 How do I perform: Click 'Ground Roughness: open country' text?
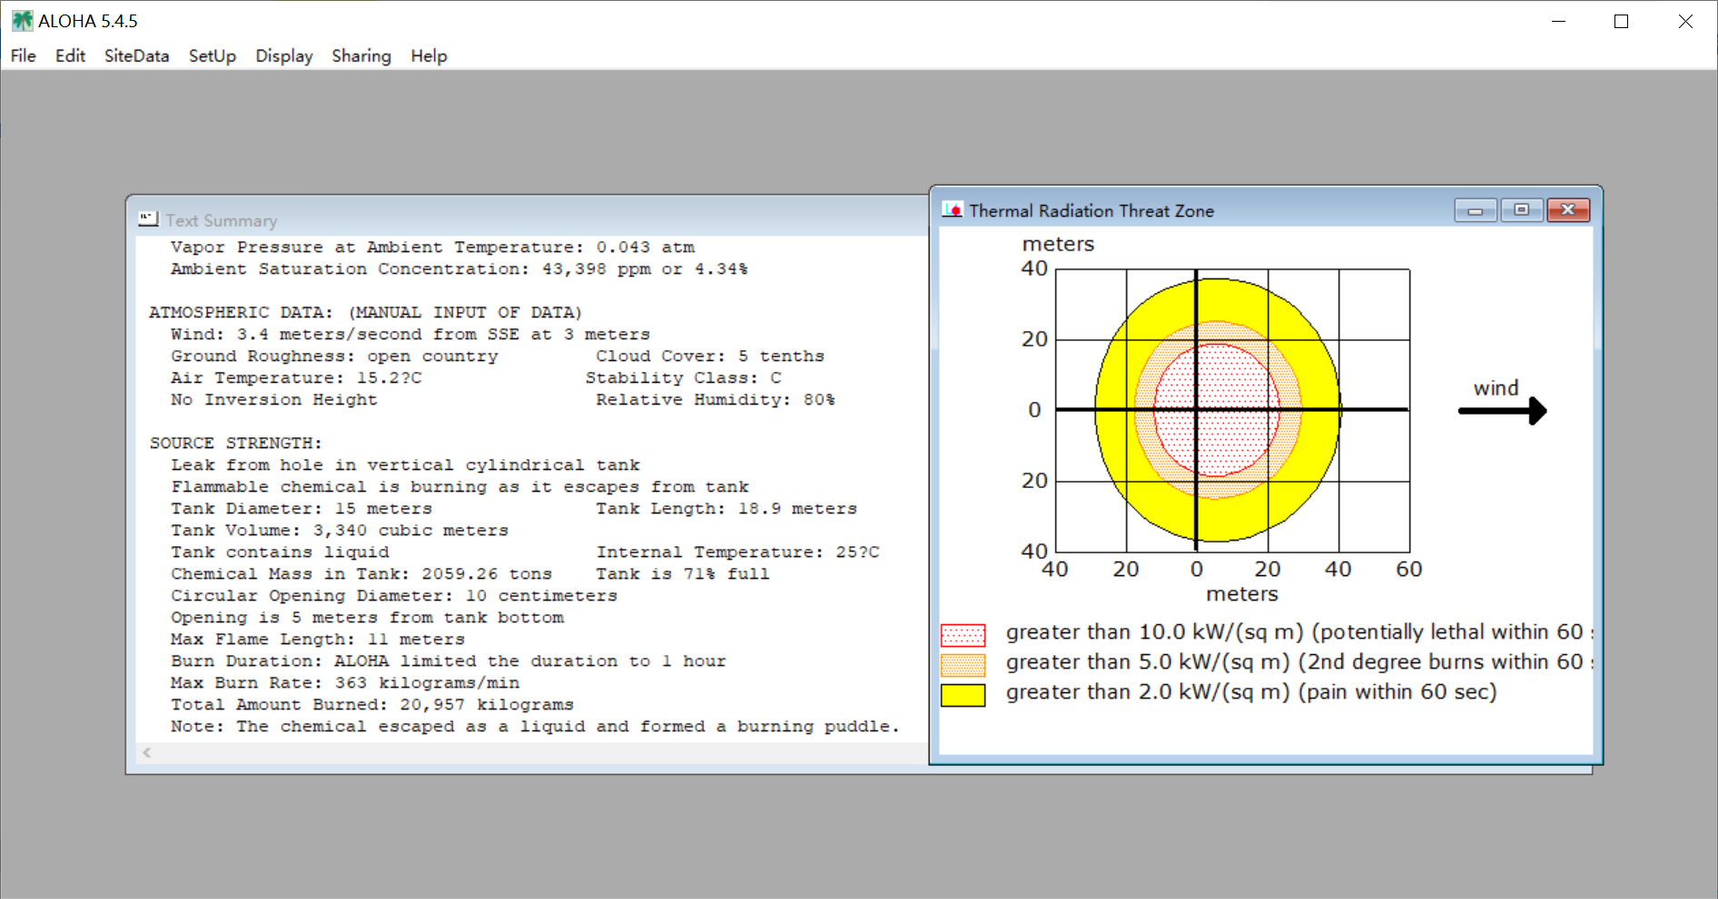point(334,356)
